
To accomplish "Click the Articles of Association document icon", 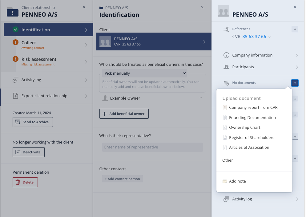I will coord(225,148).
